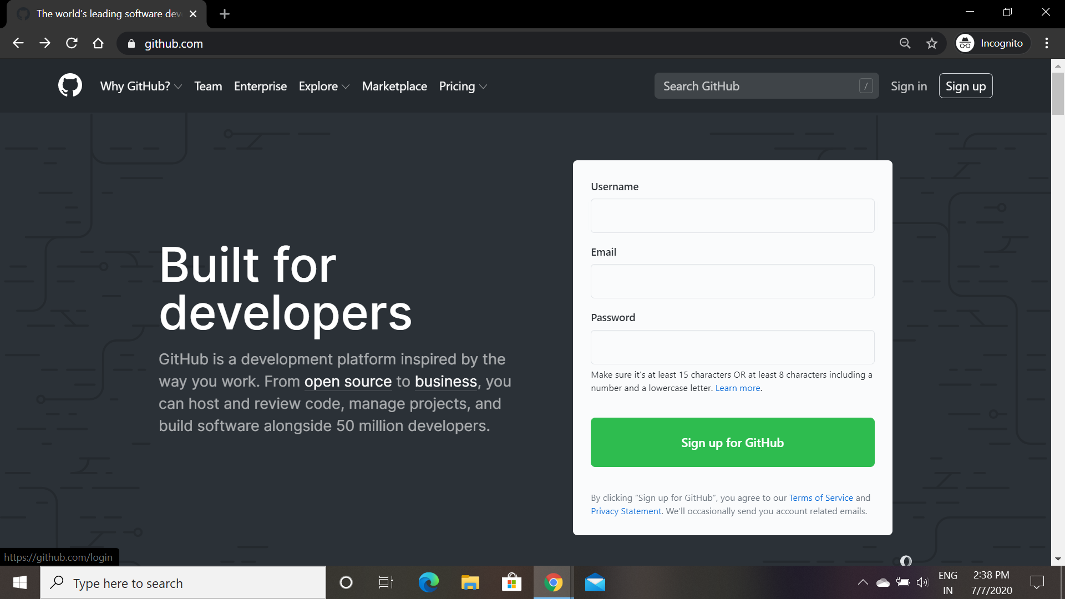Screen dimensions: 1065x599
Task: Open the Marketplace nav item
Action: 394,87
